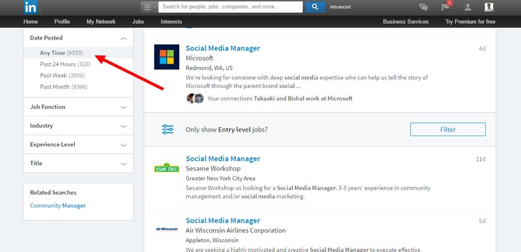Click Try Premium for free

click(470, 21)
